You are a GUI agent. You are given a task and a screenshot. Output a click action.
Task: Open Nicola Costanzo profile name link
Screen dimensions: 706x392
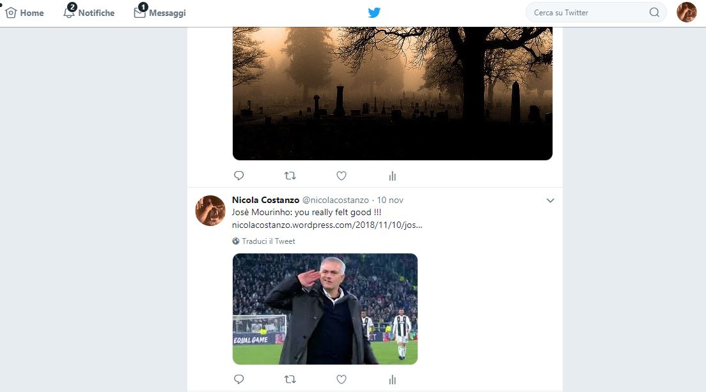tap(265, 200)
